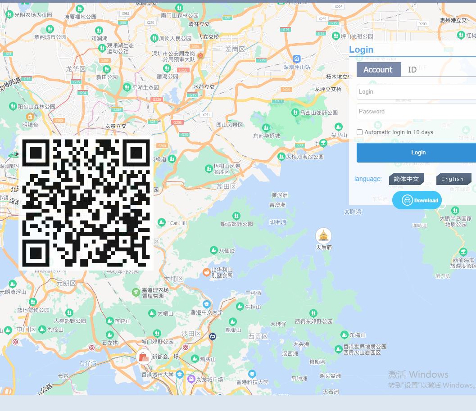Viewport: 476px width, 411px height.
Task: Click the 嘉道理农场 palm tree icon
Action: (136, 292)
